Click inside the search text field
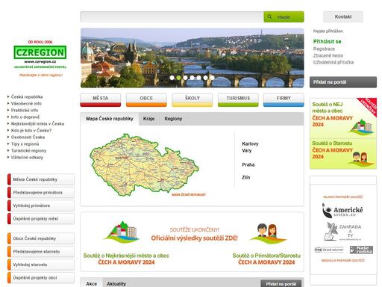 pos(172,16)
